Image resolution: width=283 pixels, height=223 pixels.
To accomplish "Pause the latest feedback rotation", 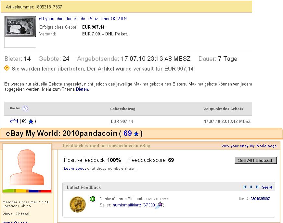I will coord(251,187).
